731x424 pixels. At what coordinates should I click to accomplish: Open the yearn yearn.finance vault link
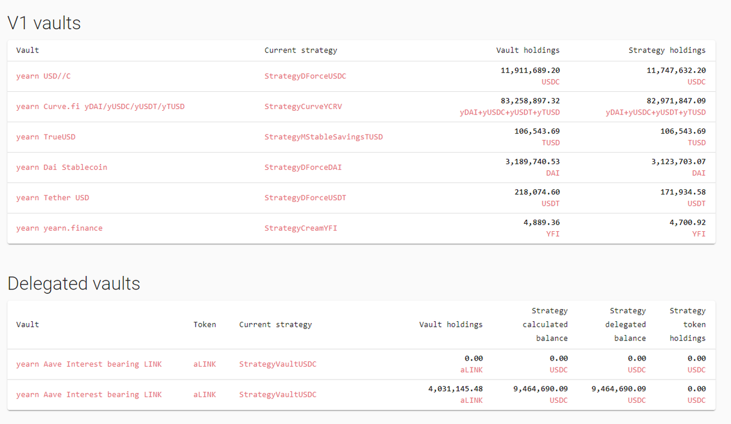point(59,228)
